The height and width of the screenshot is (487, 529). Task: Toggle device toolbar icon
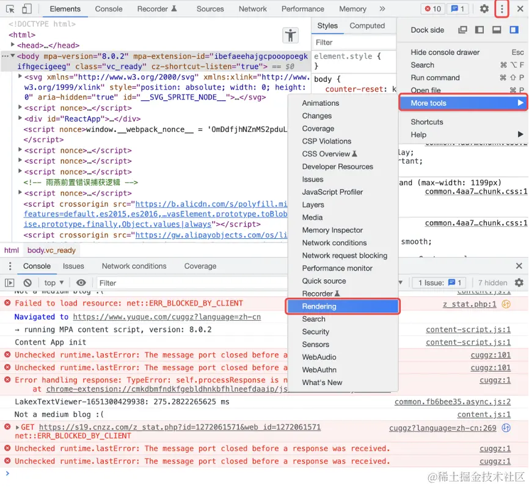[x=27, y=9]
